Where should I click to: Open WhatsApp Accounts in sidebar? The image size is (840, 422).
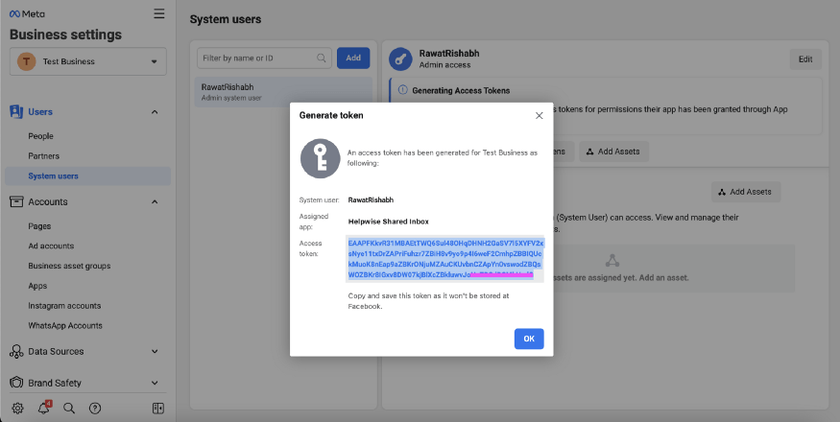click(65, 325)
